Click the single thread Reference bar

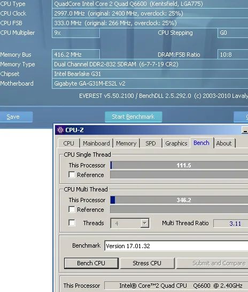(179, 175)
